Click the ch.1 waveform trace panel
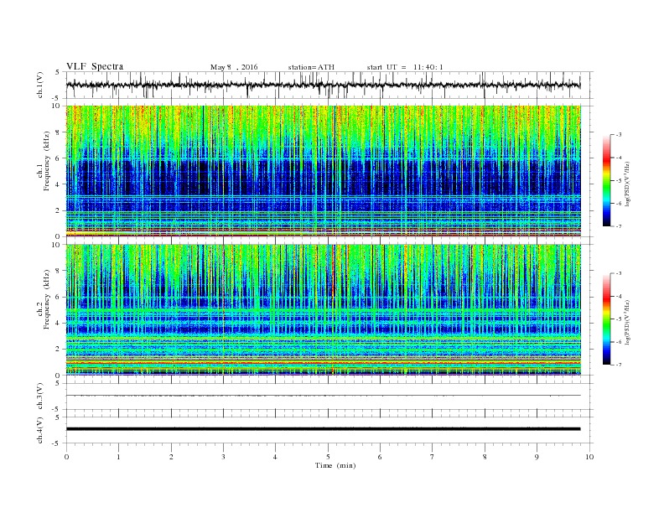Viewport: 664px width, 513px height. click(329, 85)
